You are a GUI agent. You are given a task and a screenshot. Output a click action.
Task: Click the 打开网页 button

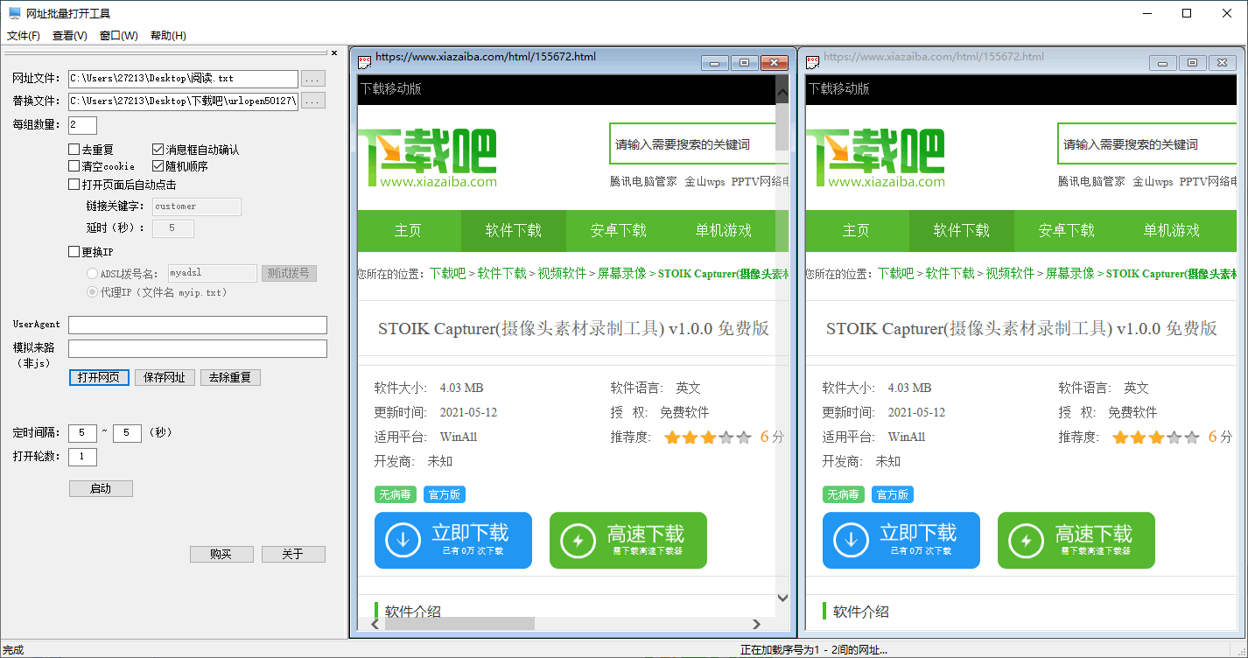100,378
